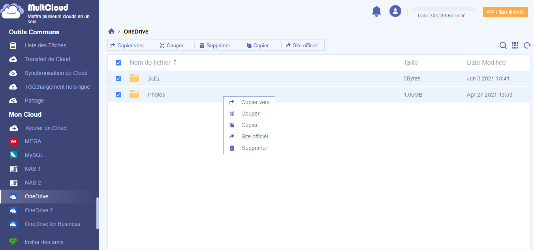Screen dimensions: 534x250
Task: Click the 0Bytes size value
Action: (x=412, y=78)
